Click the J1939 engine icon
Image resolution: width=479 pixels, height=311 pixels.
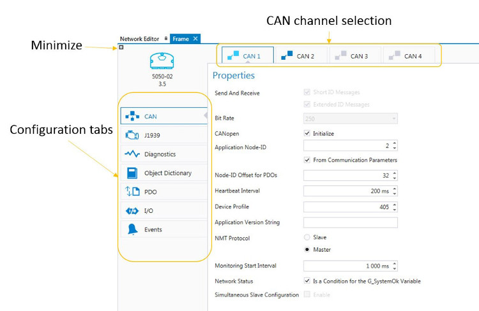point(132,135)
